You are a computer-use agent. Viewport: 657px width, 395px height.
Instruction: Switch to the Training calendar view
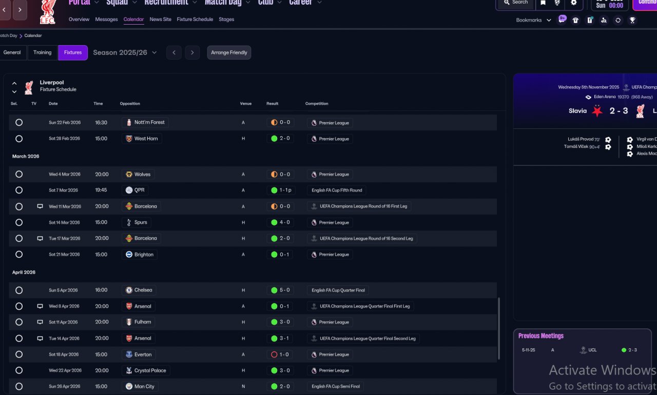point(43,52)
